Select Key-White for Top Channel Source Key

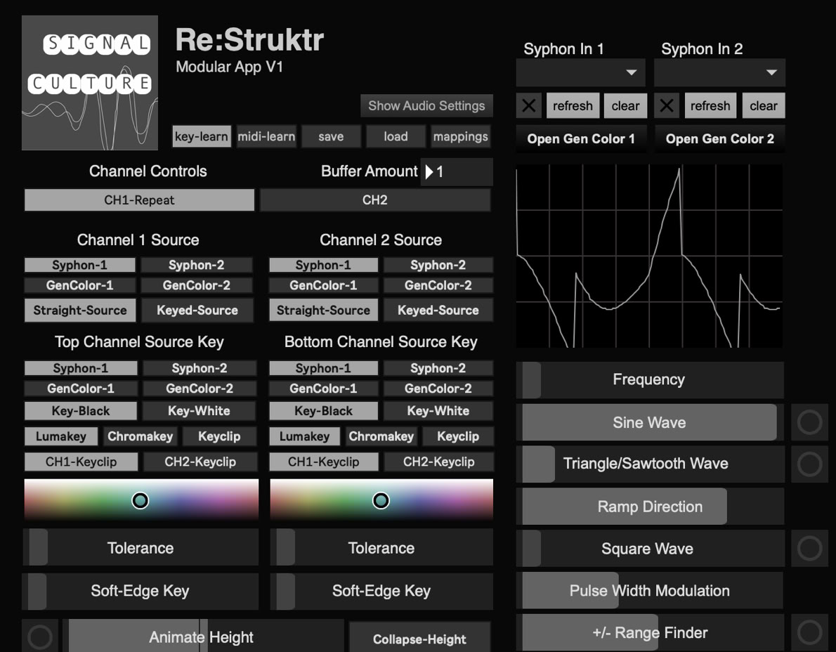pos(199,411)
